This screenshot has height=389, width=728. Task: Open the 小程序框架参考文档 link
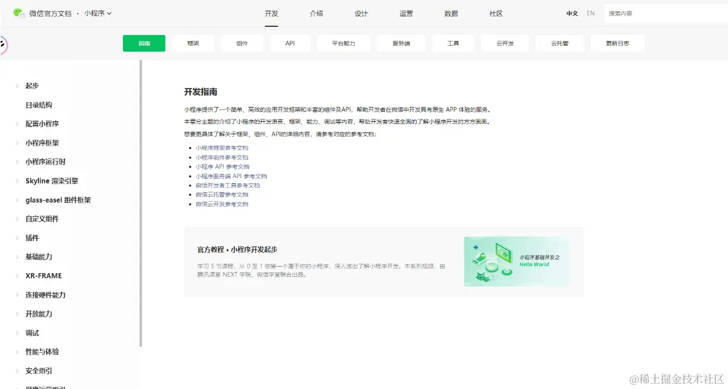pos(222,148)
